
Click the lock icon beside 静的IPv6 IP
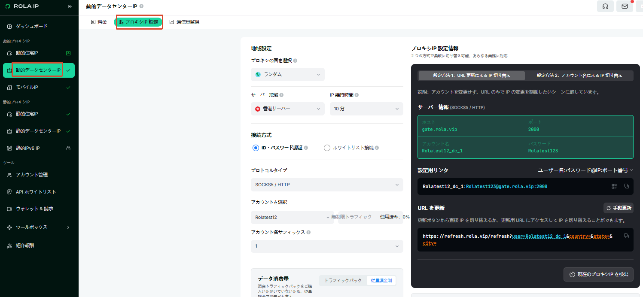click(68, 148)
